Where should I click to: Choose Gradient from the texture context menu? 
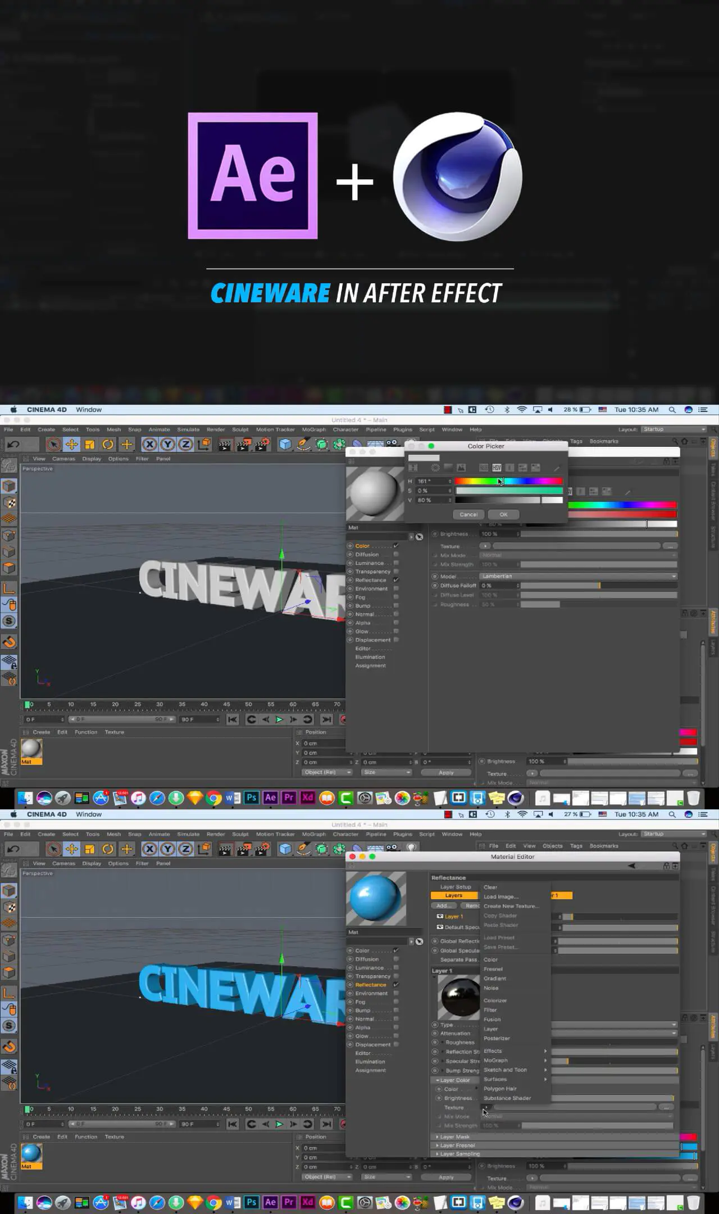[x=515, y=979]
